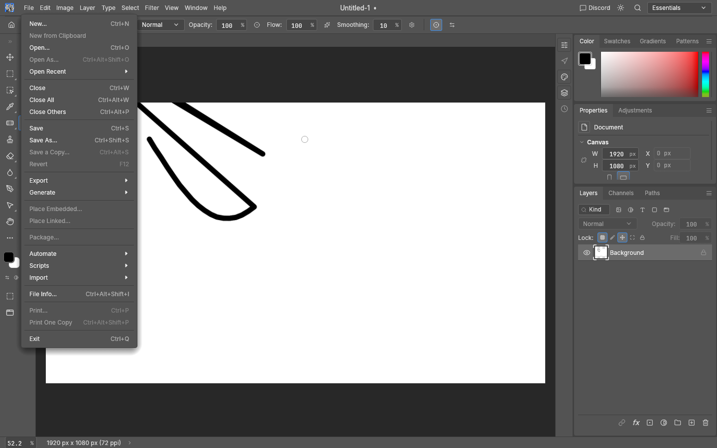Choose Exit from File menu

(79, 339)
